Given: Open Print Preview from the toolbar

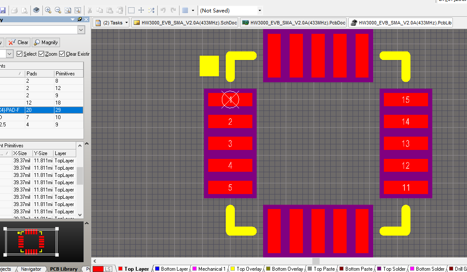Looking at the screenshot, I should coord(24,10).
